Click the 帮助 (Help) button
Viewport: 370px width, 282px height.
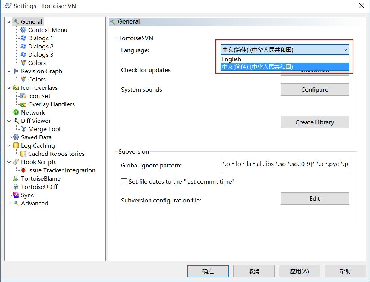345,271
